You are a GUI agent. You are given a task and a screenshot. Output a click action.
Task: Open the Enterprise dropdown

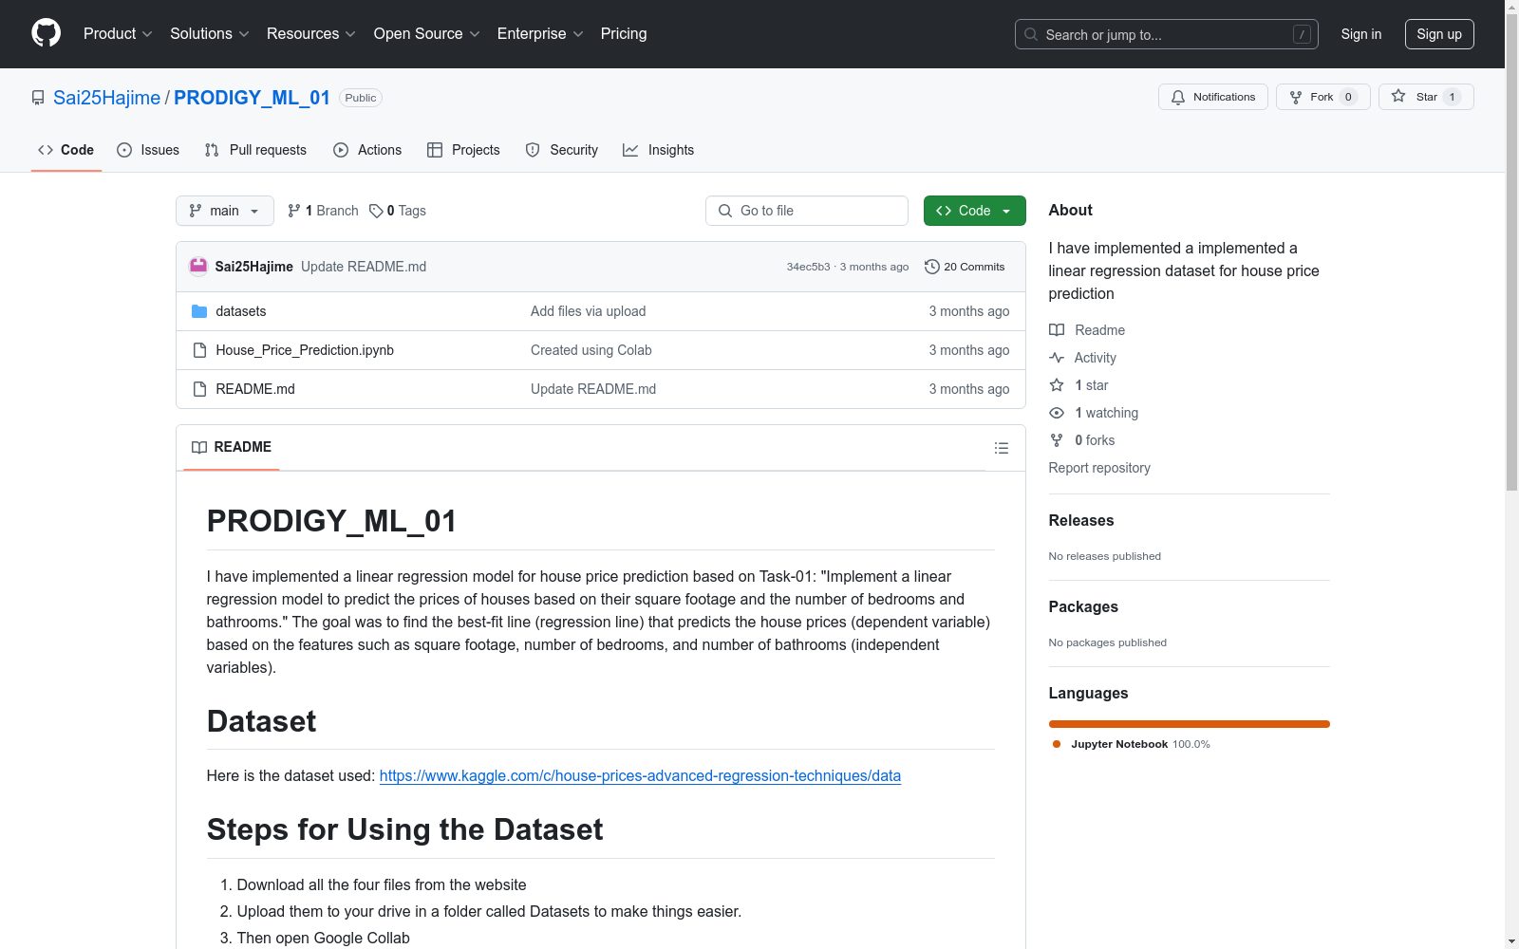tap(540, 33)
